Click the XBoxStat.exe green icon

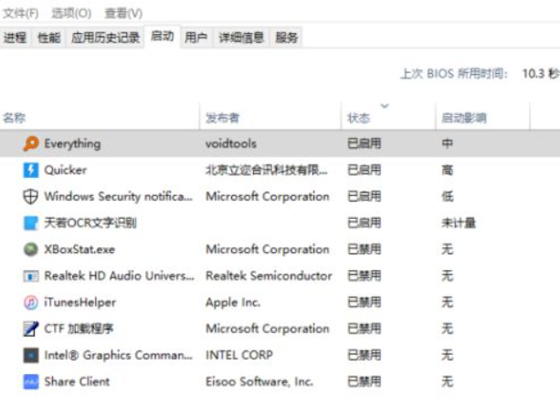31,249
